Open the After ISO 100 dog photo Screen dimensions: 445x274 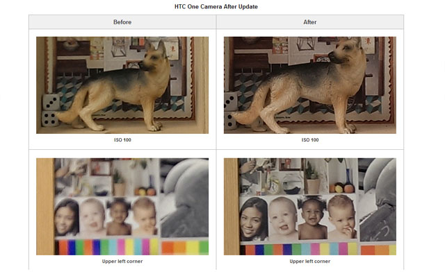pyautogui.click(x=310, y=85)
